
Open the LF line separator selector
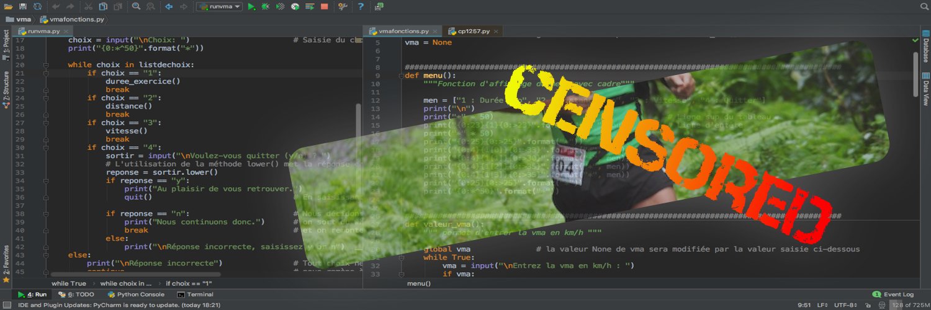[x=822, y=304]
